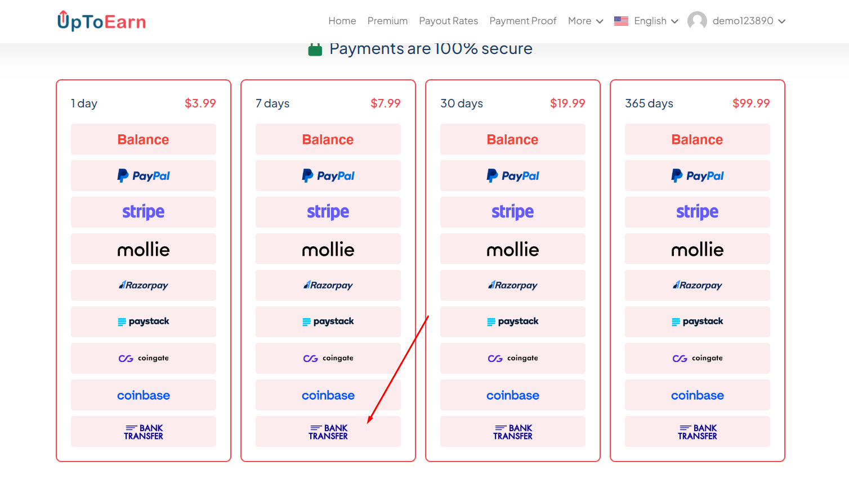The image size is (849, 493).
Task: Open the Payout Rates page
Action: (448, 21)
